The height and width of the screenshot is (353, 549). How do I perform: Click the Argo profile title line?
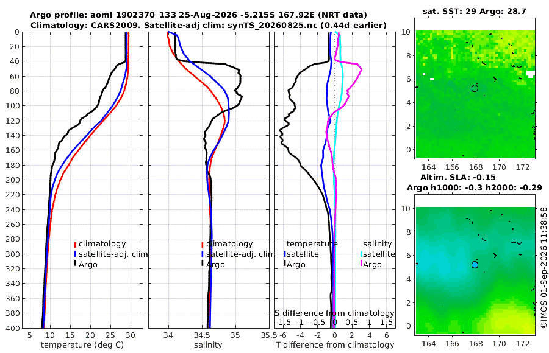[198, 15]
